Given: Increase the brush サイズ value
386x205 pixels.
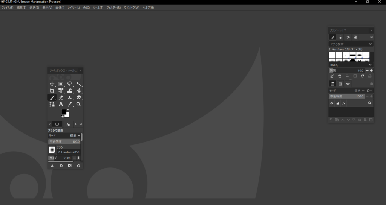Looking at the screenshot, I should 78,158.
